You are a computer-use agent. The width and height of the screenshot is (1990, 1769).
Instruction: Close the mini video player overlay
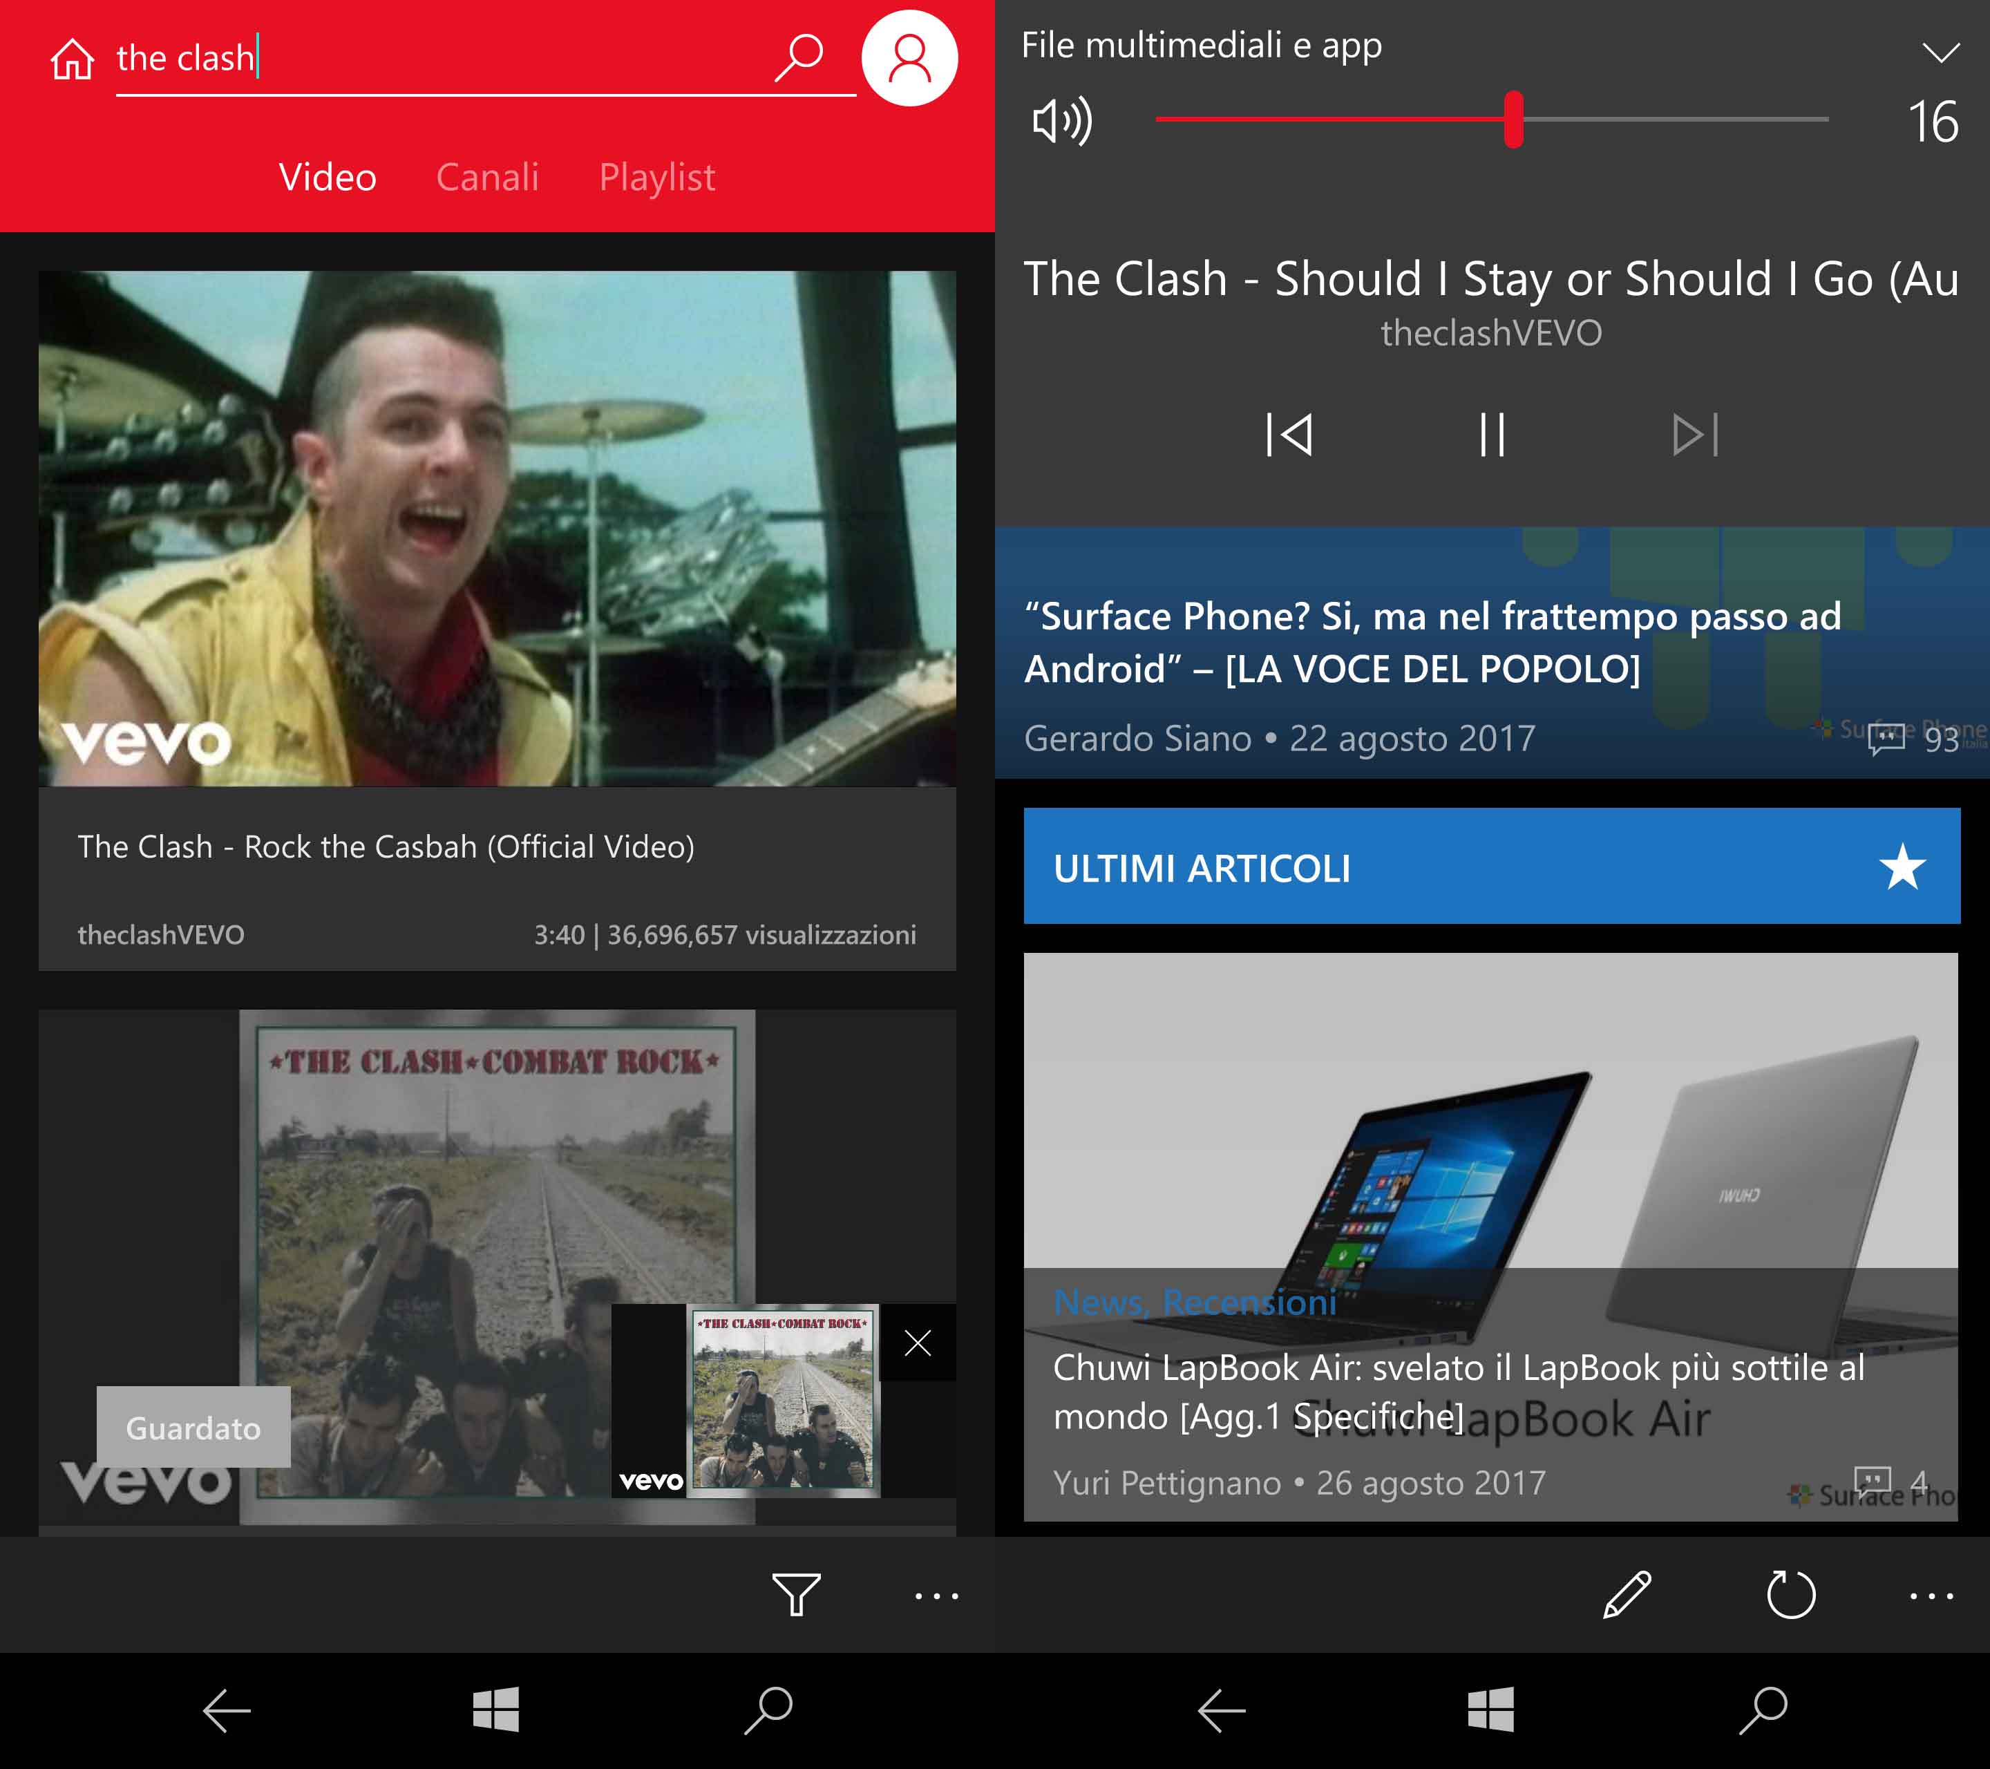(x=917, y=1343)
